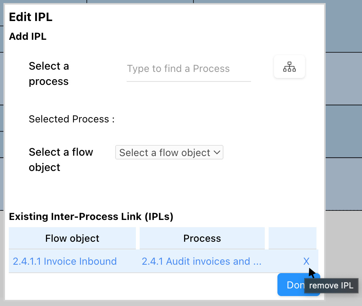Open the process hierarchy browser icon
The image size is (362, 306).
tap(289, 67)
